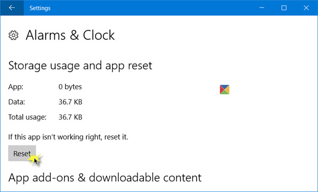Click the text about resetting the app
The height and width of the screenshot is (192, 318).
point(68,137)
